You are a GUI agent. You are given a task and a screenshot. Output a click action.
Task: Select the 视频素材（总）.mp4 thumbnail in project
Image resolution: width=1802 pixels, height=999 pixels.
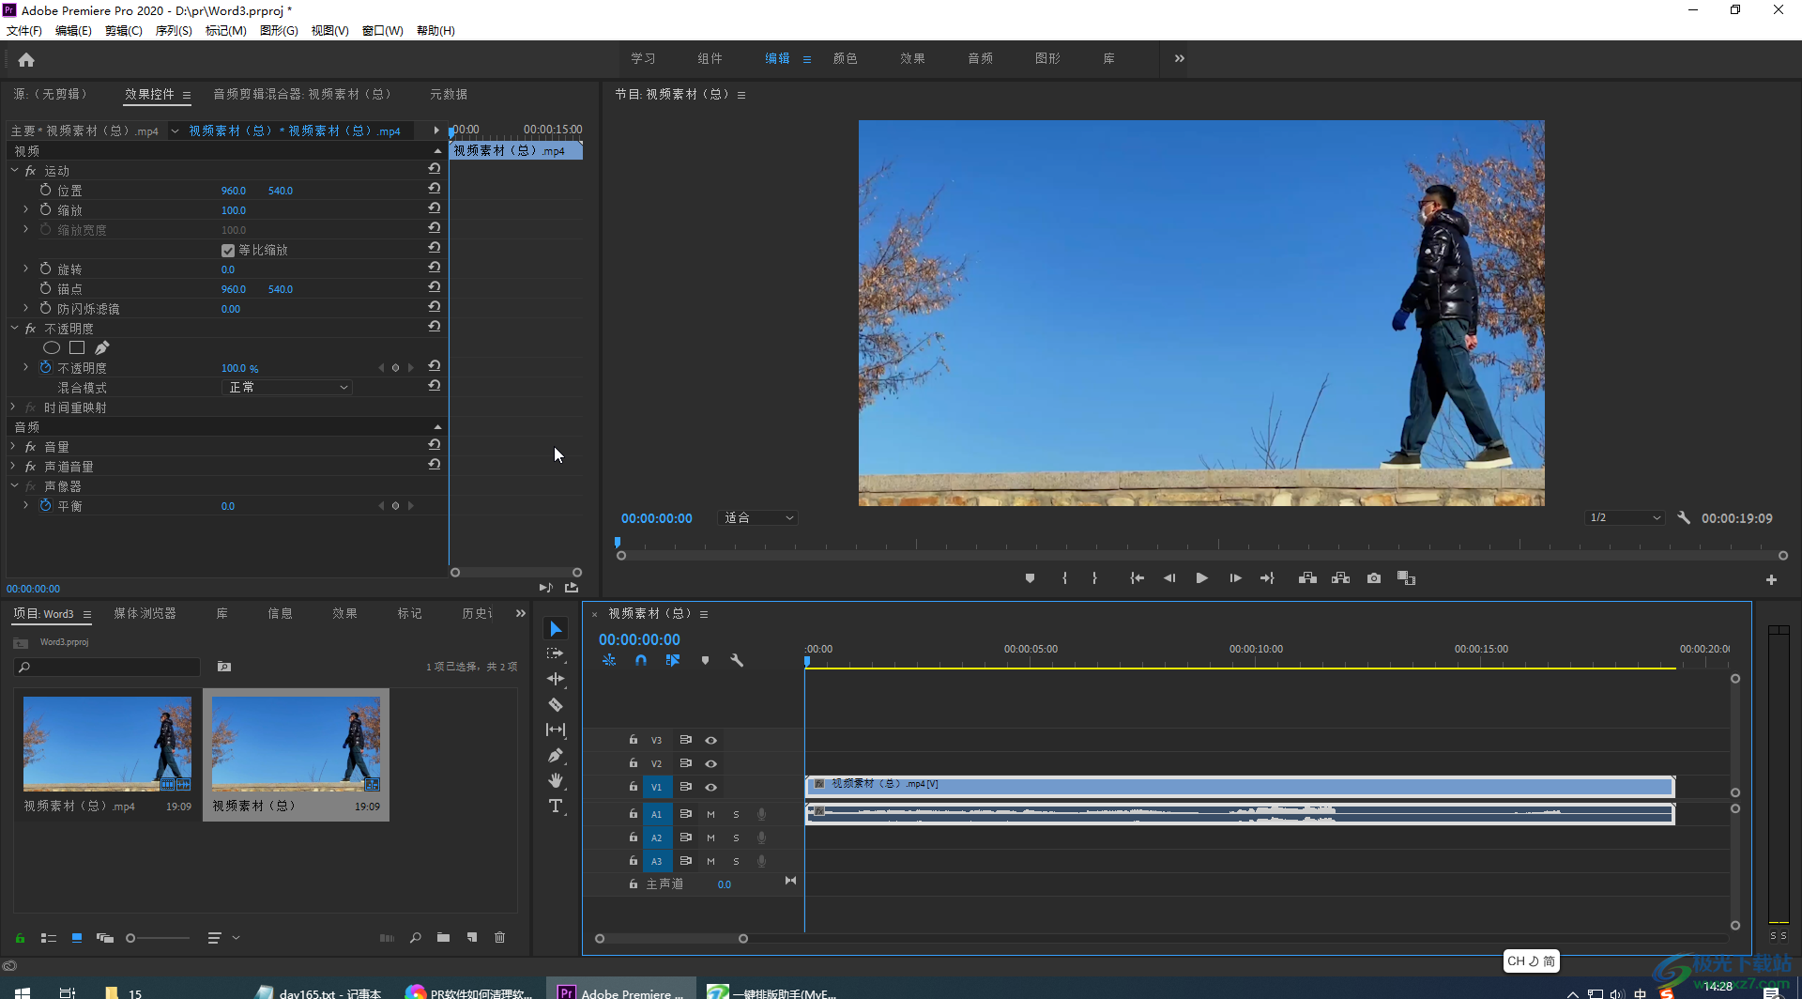[107, 744]
